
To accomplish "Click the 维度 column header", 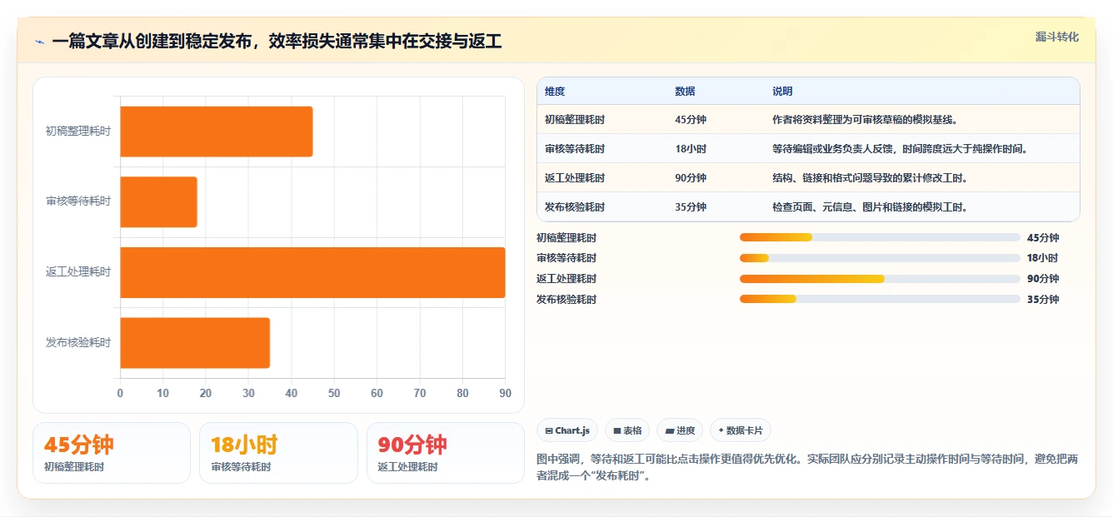I will click(x=555, y=92).
